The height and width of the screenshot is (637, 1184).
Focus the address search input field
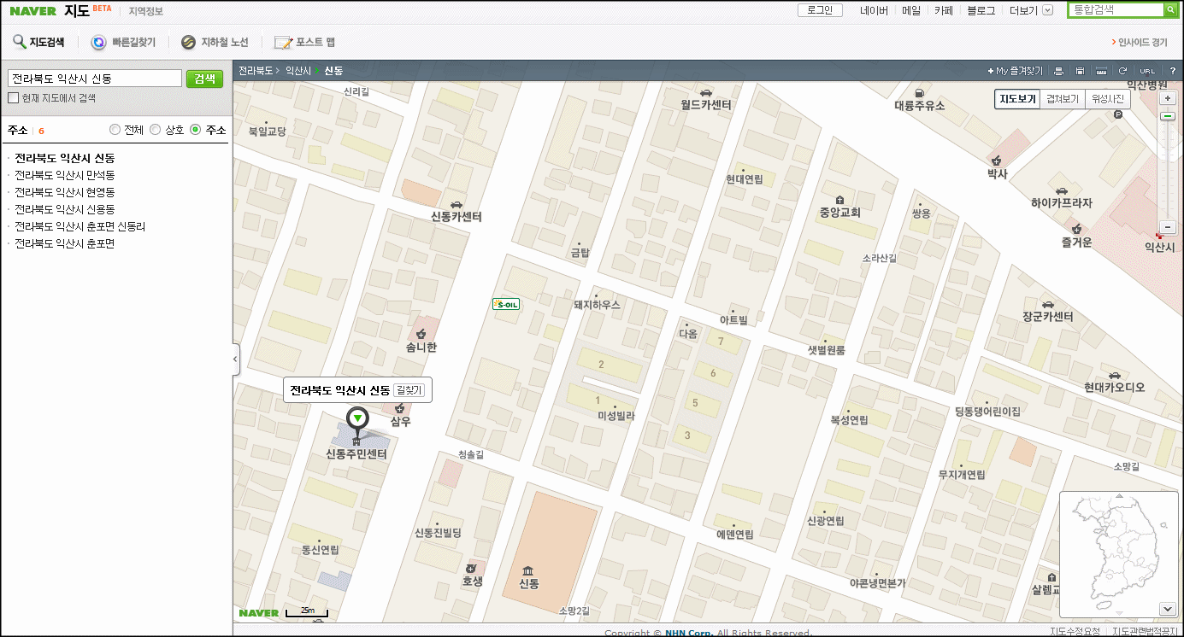click(x=95, y=79)
